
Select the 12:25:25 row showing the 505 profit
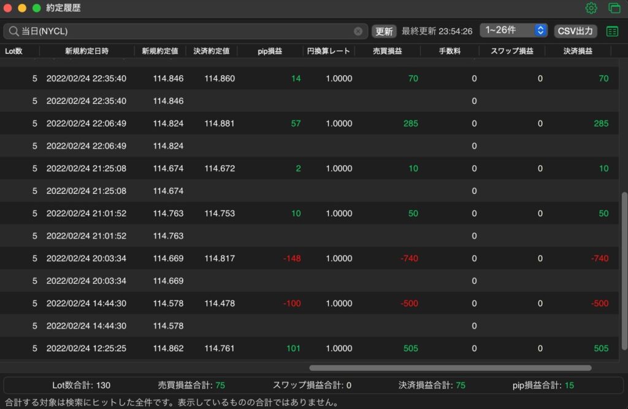(x=309, y=348)
